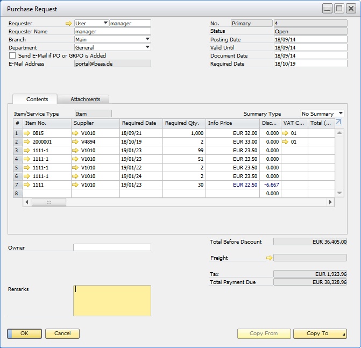Open item 1111 link arrow in row 7

tap(27, 184)
